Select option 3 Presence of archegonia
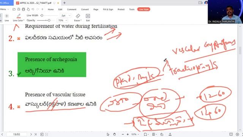Screen dimensions: 243x137 [52, 64]
